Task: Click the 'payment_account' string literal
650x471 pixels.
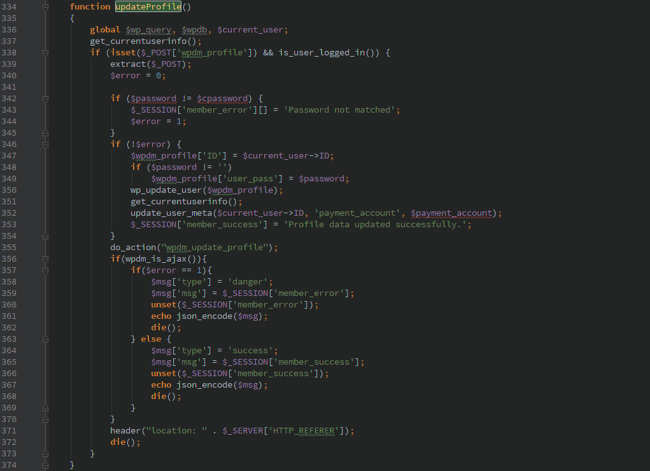Action: [x=357, y=213]
